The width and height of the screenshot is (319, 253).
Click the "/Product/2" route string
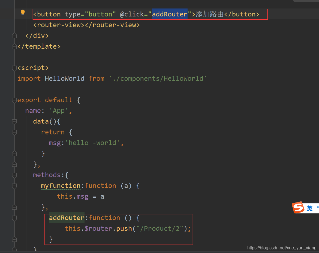pyautogui.click(x=160, y=229)
